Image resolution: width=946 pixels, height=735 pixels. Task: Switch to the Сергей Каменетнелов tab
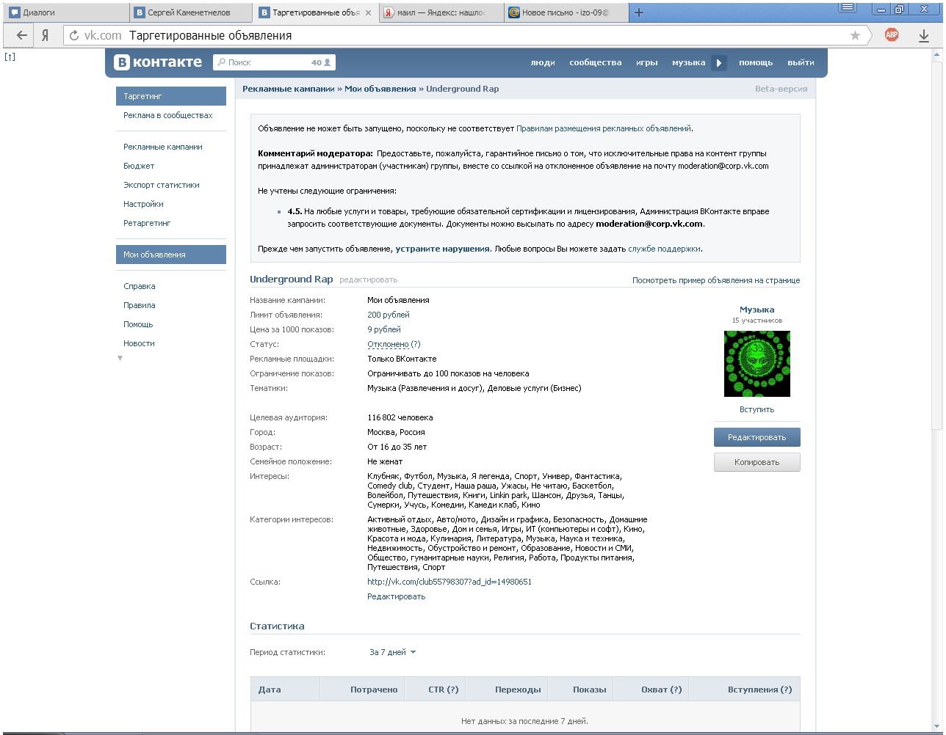191,12
